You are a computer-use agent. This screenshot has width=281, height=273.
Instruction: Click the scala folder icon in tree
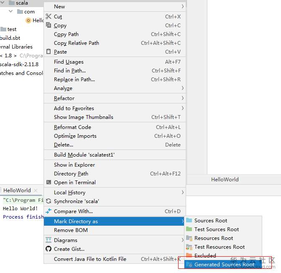(x=12, y=3)
